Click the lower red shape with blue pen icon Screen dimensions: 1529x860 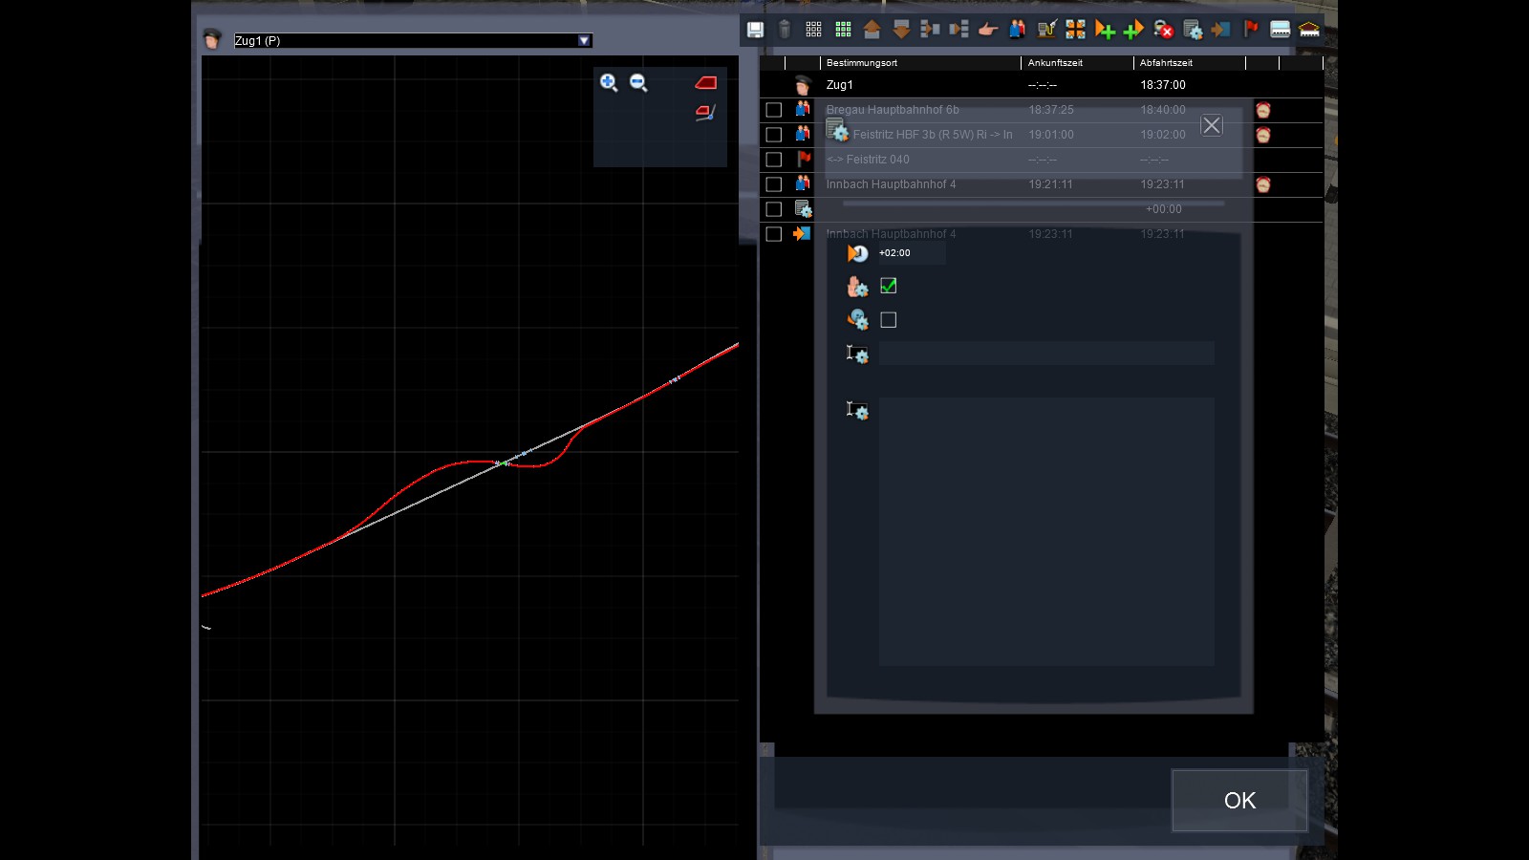pos(706,113)
